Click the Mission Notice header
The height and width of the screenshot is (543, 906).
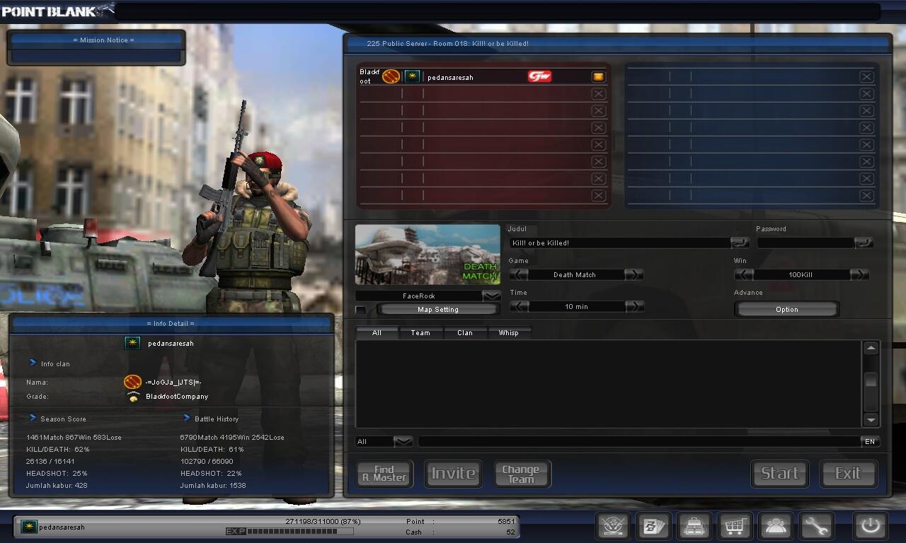click(x=103, y=40)
